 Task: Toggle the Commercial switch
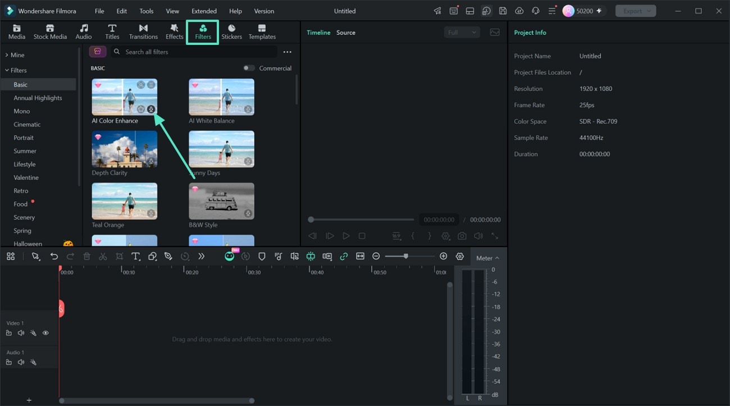tap(249, 68)
